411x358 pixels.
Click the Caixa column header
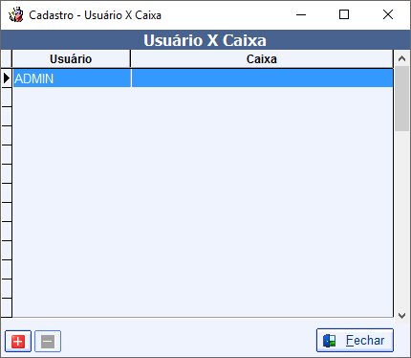pyautogui.click(x=262, y=59)
